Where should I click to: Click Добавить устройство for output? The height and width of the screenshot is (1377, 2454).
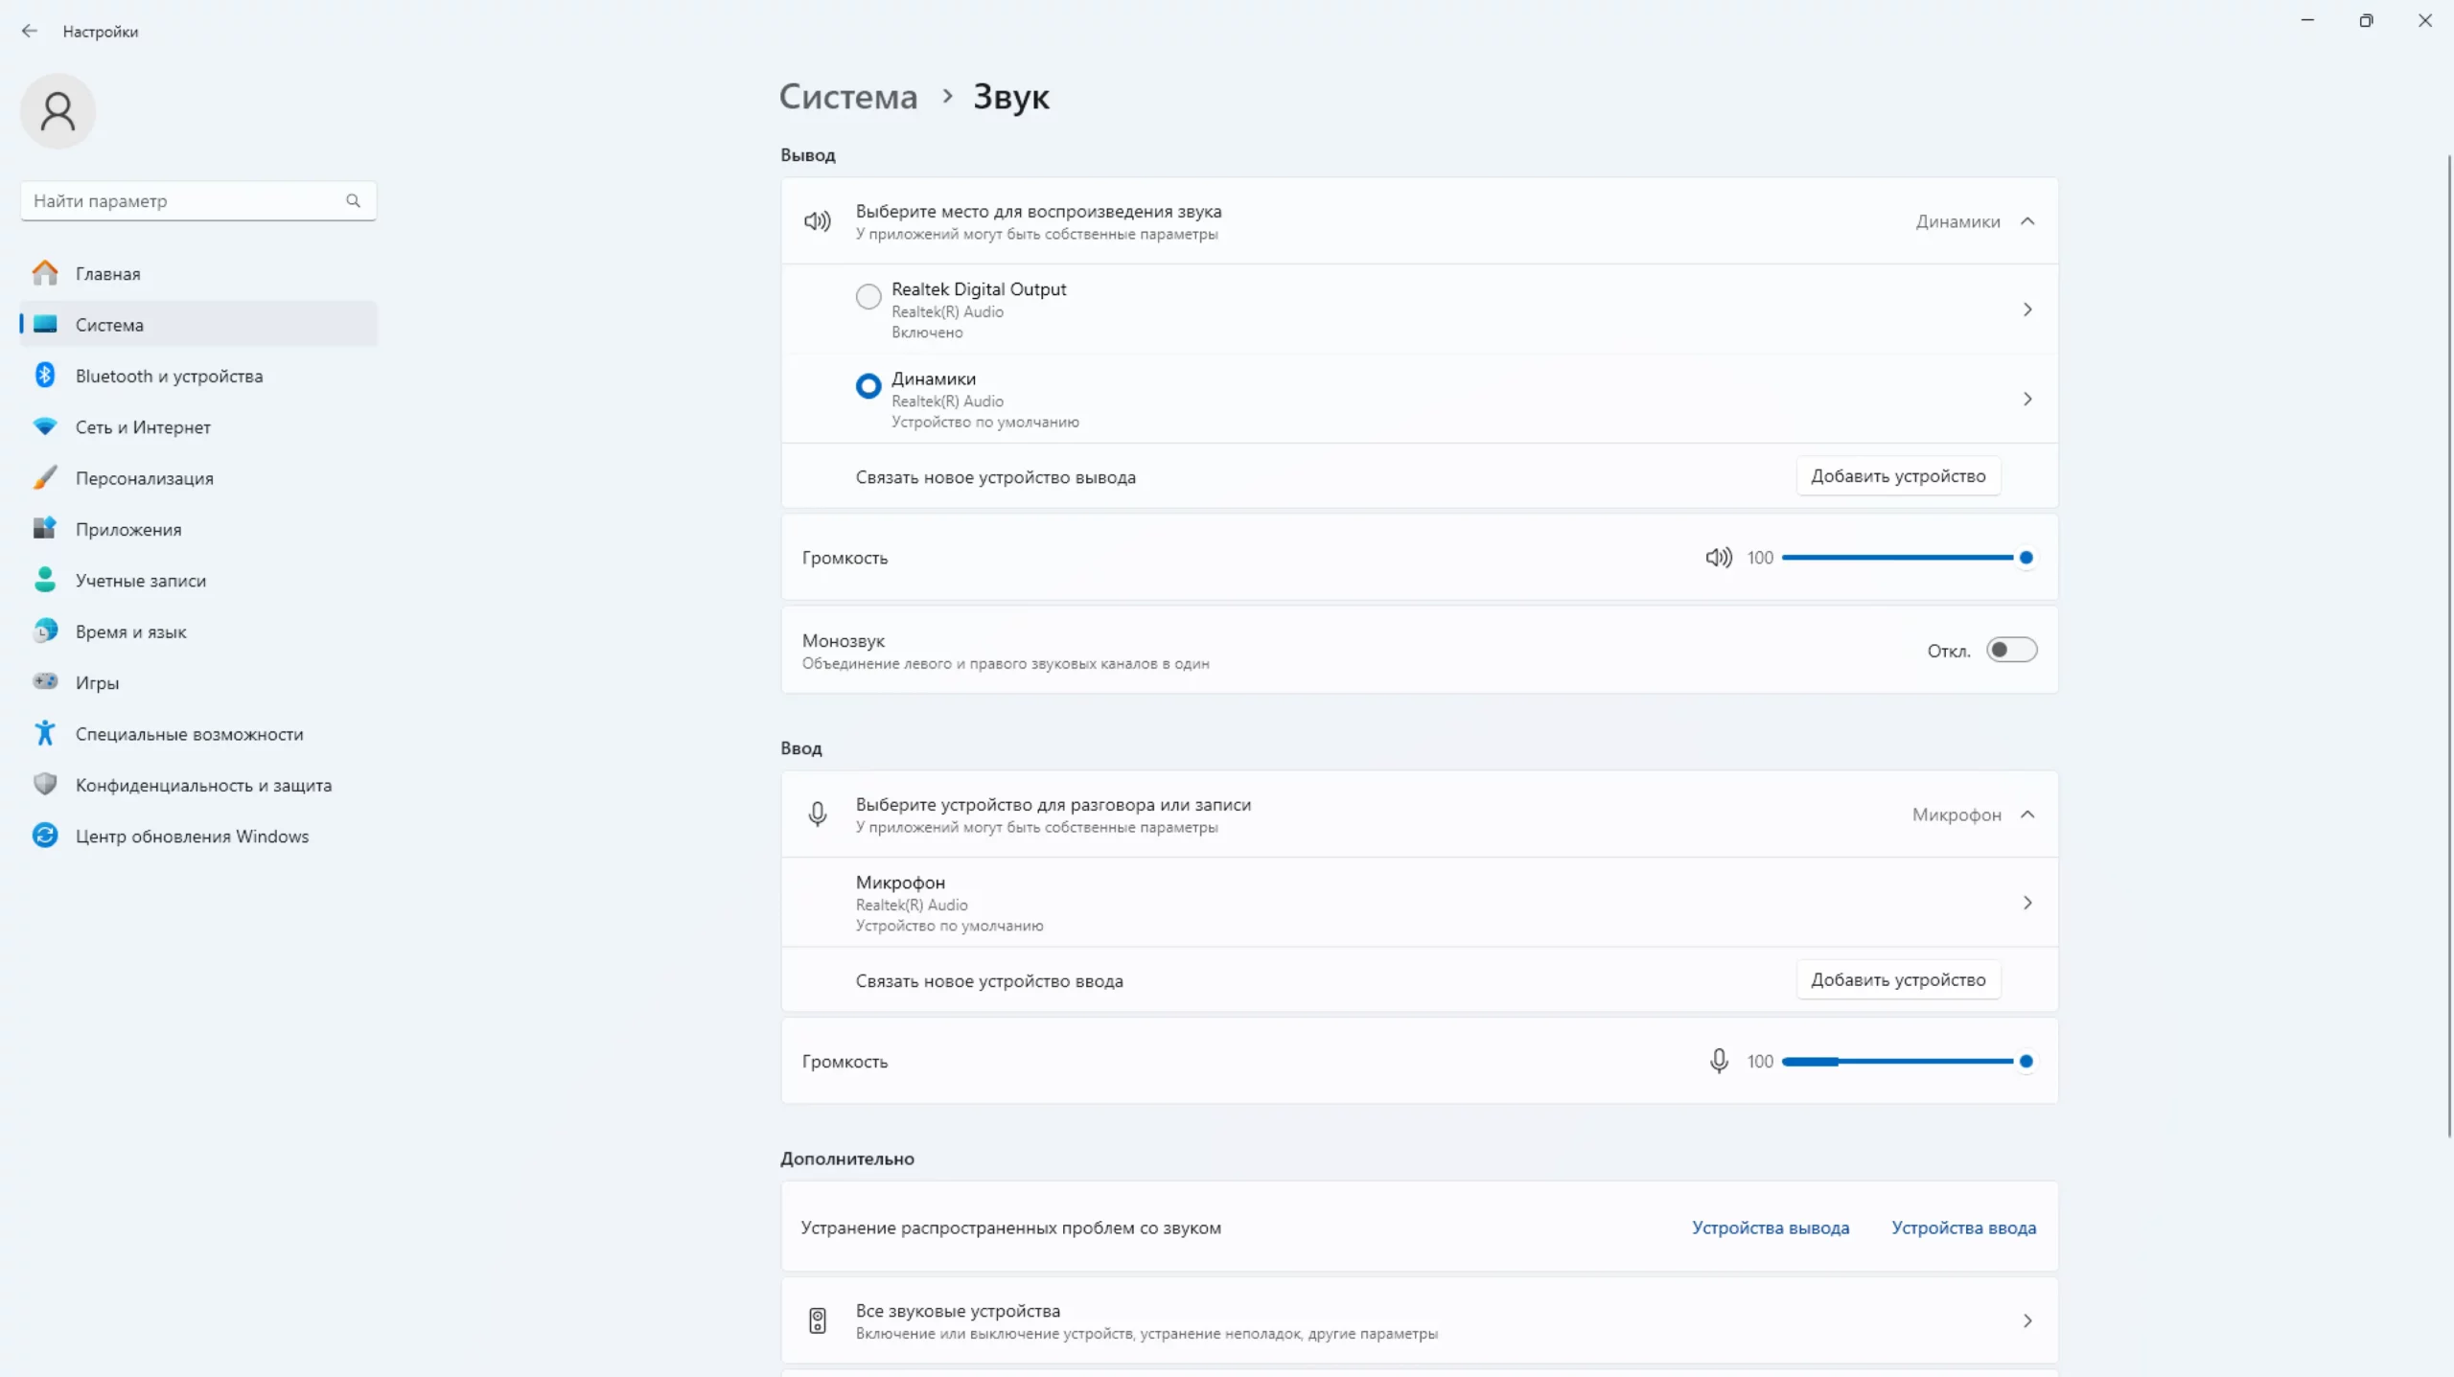point(1897,476)
